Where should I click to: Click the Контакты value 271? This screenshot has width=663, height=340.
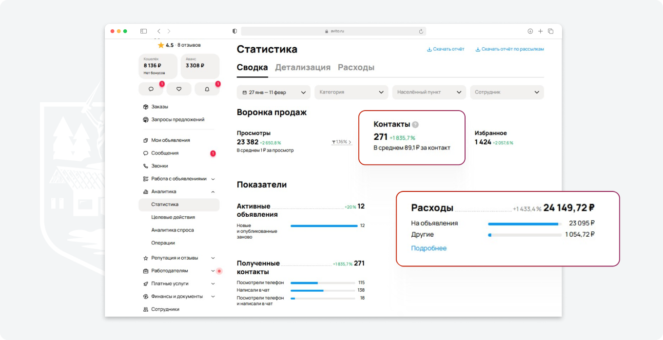click(381, 137)
